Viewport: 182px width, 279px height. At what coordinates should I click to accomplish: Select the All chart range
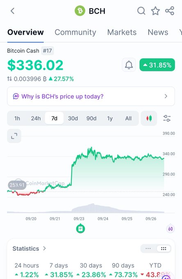click(128, 118)
